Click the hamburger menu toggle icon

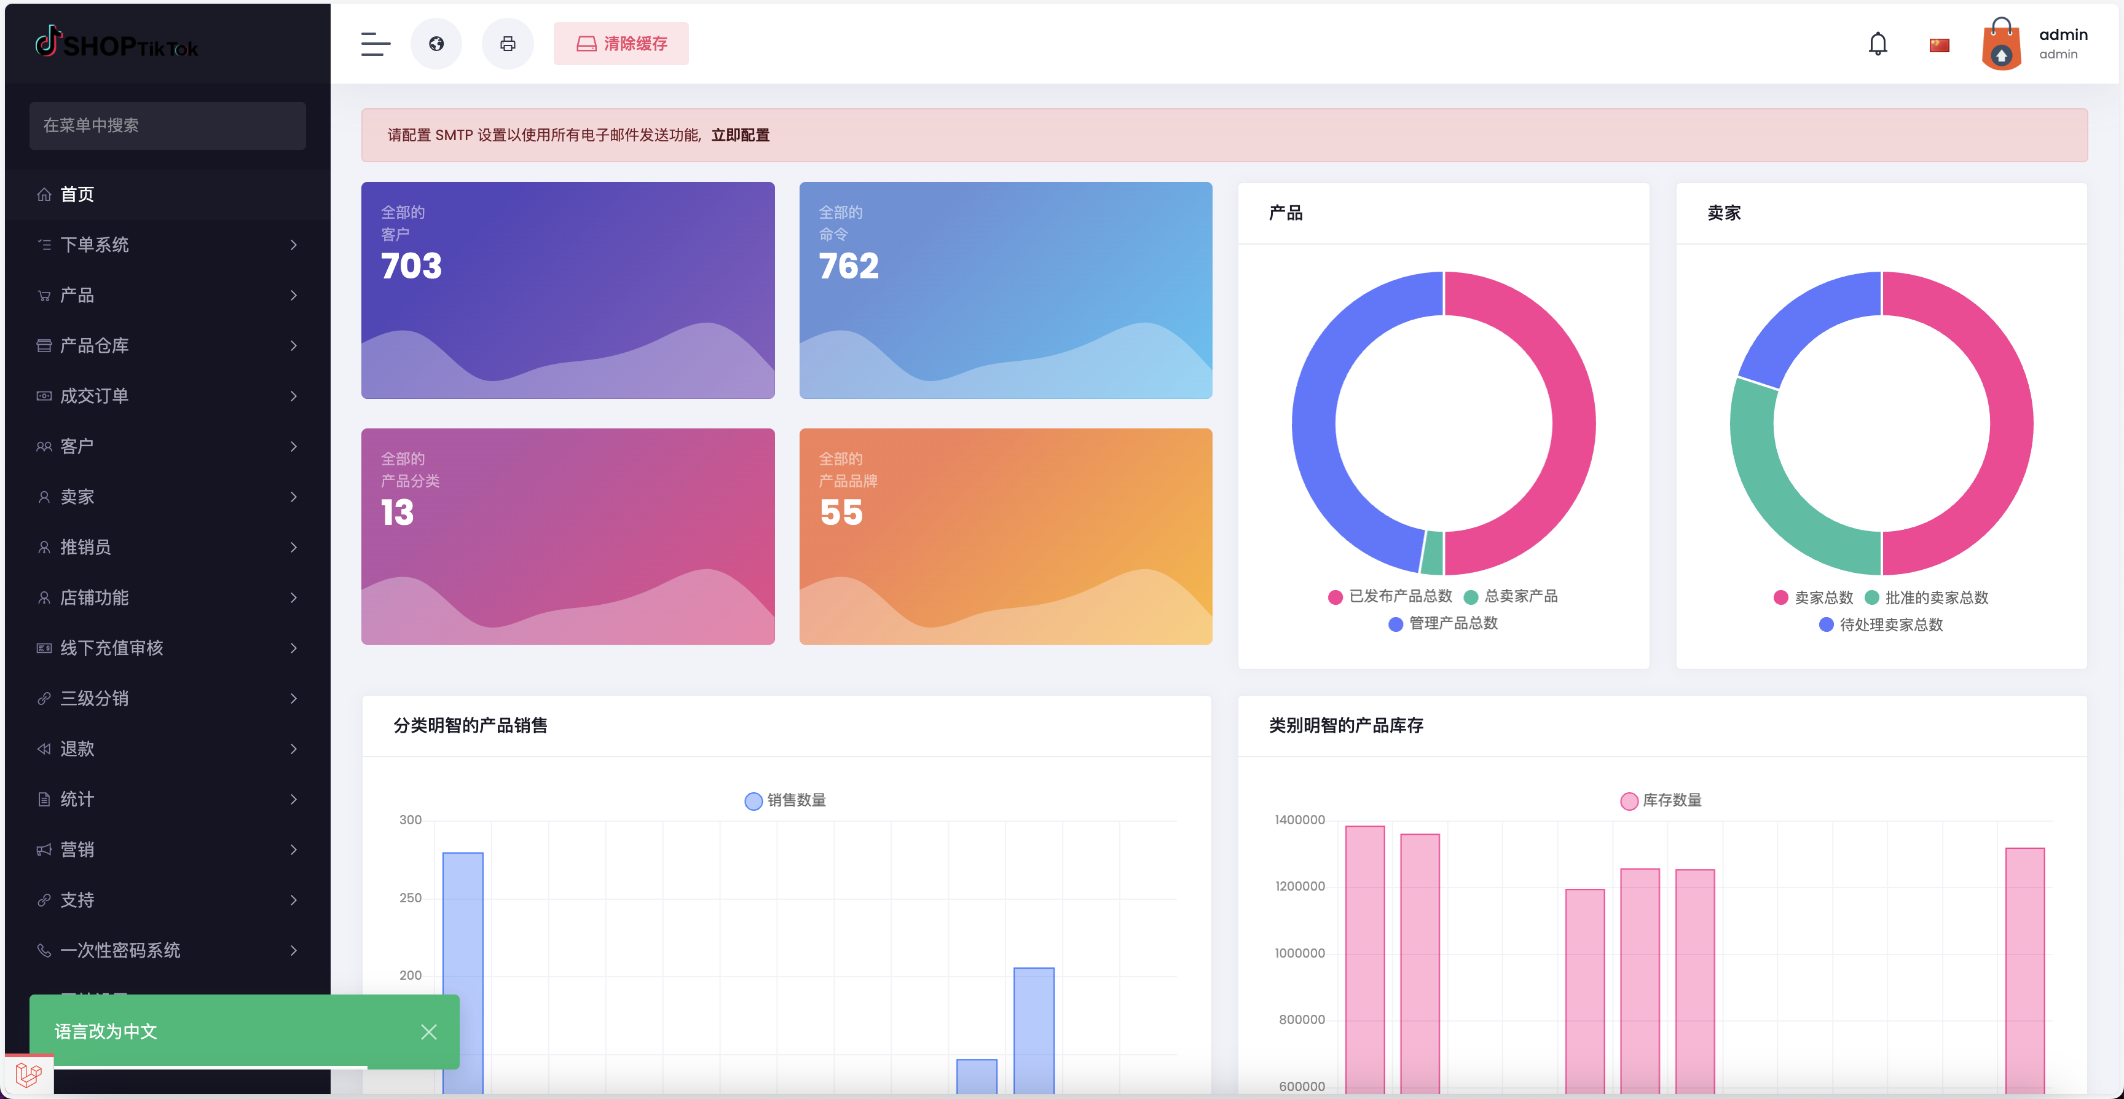coord(375,44)
